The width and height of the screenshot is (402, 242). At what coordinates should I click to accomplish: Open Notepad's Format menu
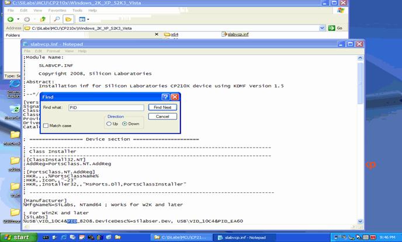[x=53, y=51]
